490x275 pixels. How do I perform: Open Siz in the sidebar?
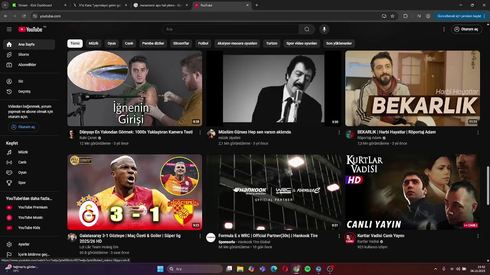point(29,81)
